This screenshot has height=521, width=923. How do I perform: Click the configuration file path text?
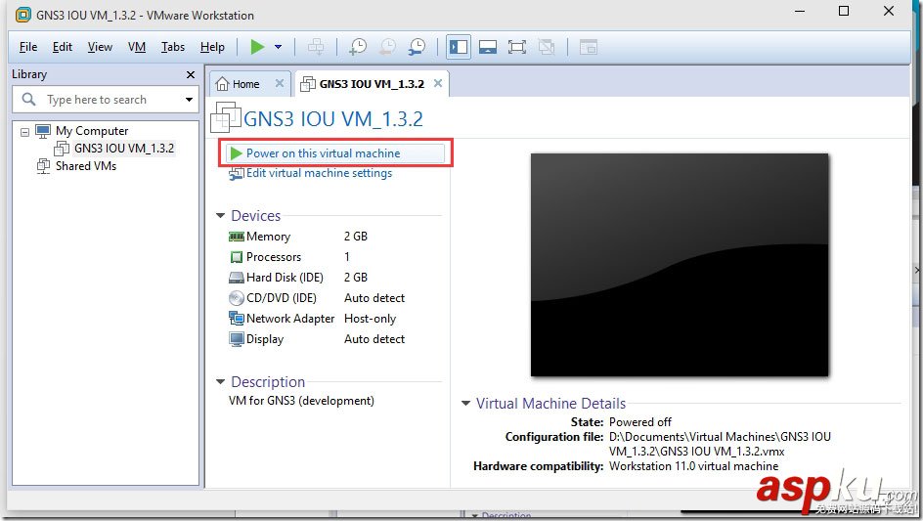pyautogui.click(x=720, y=444)
